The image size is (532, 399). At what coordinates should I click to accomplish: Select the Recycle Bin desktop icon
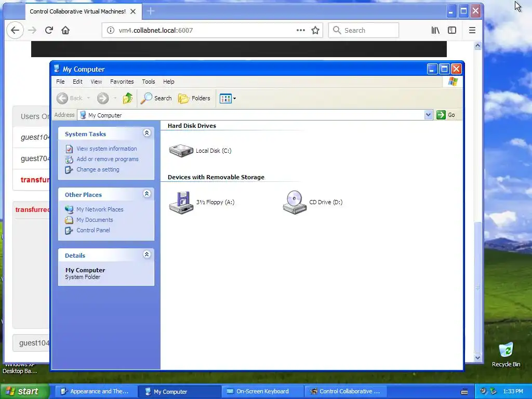coord(506,354)
